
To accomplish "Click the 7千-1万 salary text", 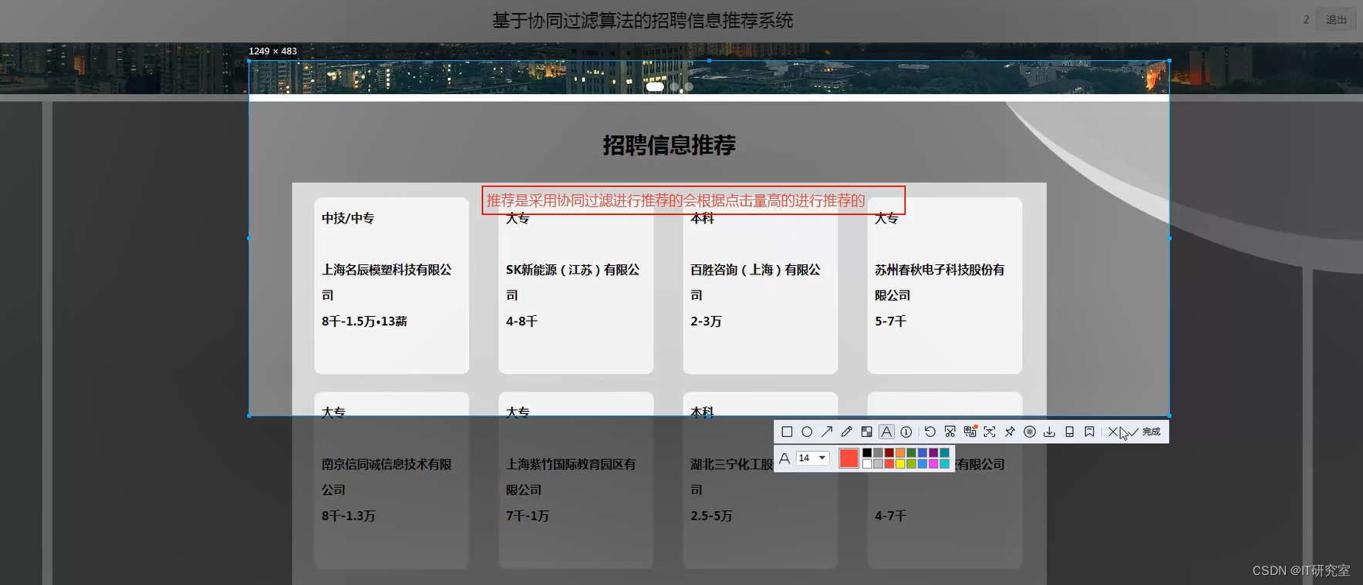I will point(528,516).
